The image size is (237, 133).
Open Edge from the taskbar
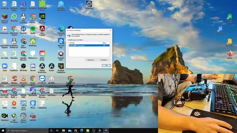coord(82,130)
